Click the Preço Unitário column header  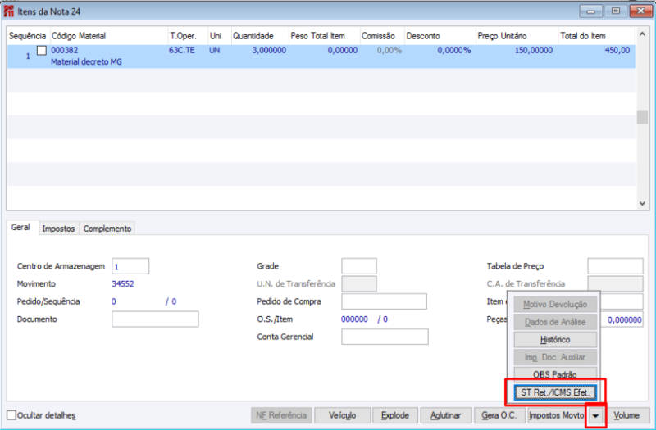[x=517, y=36]
